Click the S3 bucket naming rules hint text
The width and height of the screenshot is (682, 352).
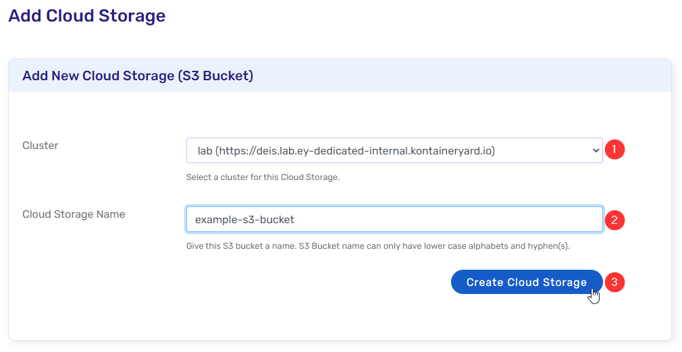[x=377, y=246]
